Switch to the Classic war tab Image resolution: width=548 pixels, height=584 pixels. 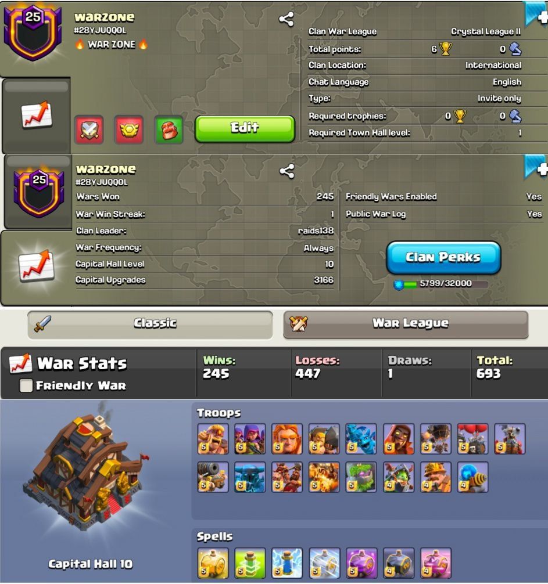151,325
